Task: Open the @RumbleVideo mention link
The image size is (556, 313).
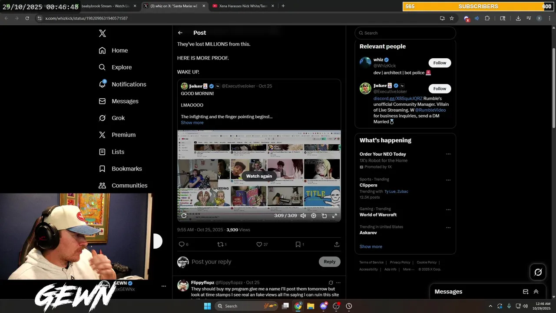Action: point(430,110)
